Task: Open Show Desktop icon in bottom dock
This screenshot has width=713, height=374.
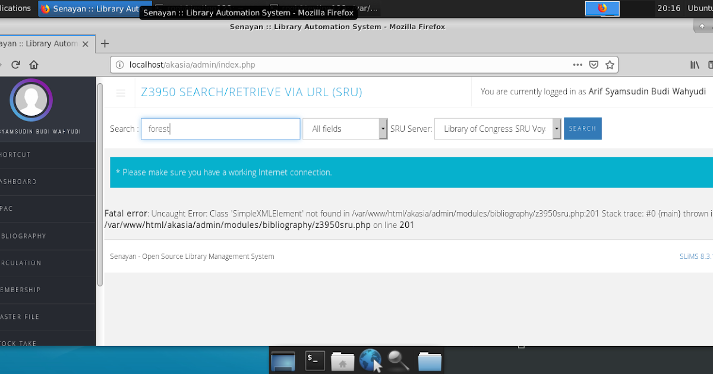Action: tap(283, 361)
